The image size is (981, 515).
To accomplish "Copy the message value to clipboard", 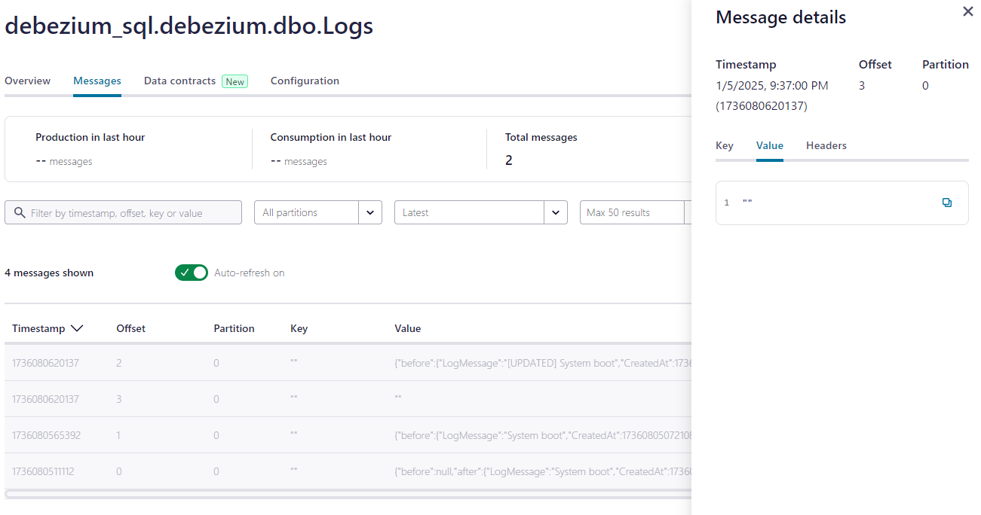I will pos(947,203).
